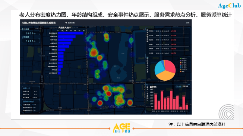Click the AgeClub logo

coord(229,6)
